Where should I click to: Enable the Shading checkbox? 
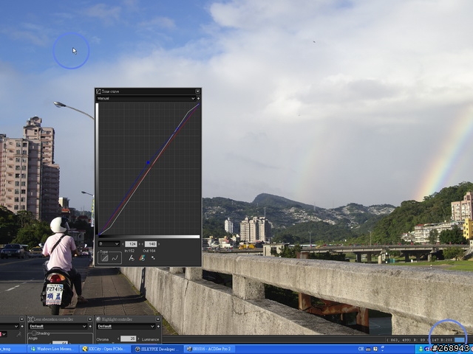(x=34, y=333)
